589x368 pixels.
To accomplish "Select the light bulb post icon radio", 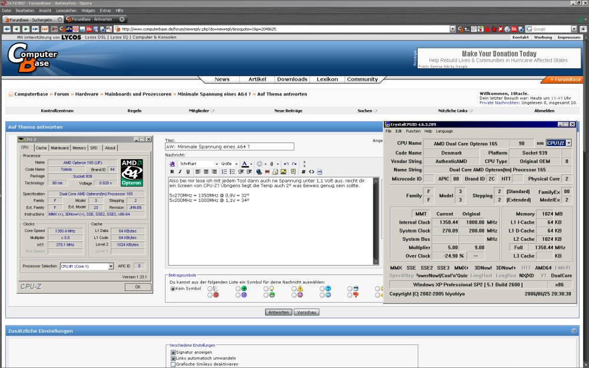I will click(x=266, y=289).
